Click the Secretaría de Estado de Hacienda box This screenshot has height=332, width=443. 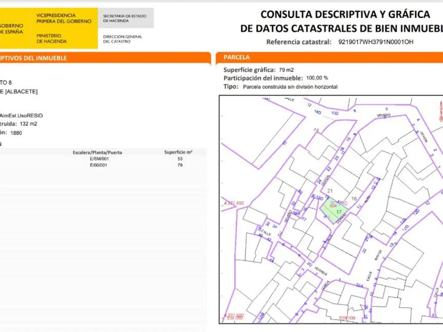(x=126, y=18)
